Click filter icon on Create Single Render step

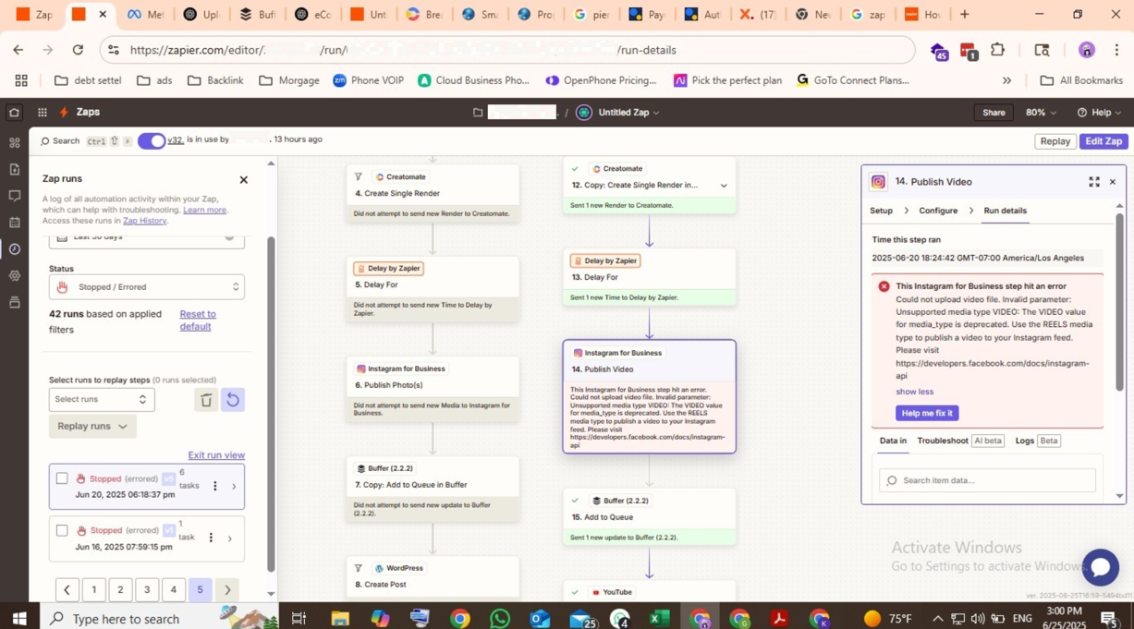pyautogui.click(x=358, y=176)
